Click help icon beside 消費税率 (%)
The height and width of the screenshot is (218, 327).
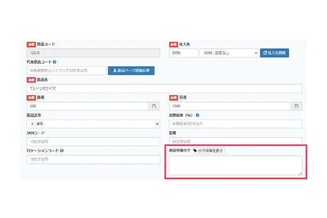(197, 115)
